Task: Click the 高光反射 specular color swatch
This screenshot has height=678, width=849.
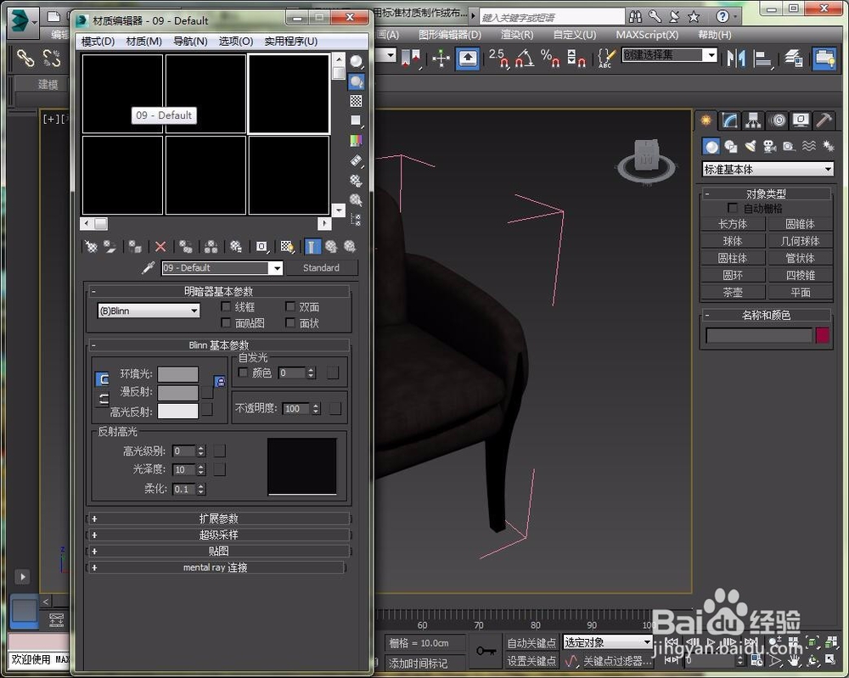Action: (178, 411)
